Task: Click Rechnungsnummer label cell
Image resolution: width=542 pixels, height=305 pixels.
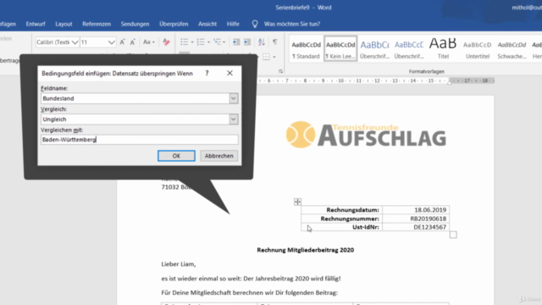Action: coord(350,219)
